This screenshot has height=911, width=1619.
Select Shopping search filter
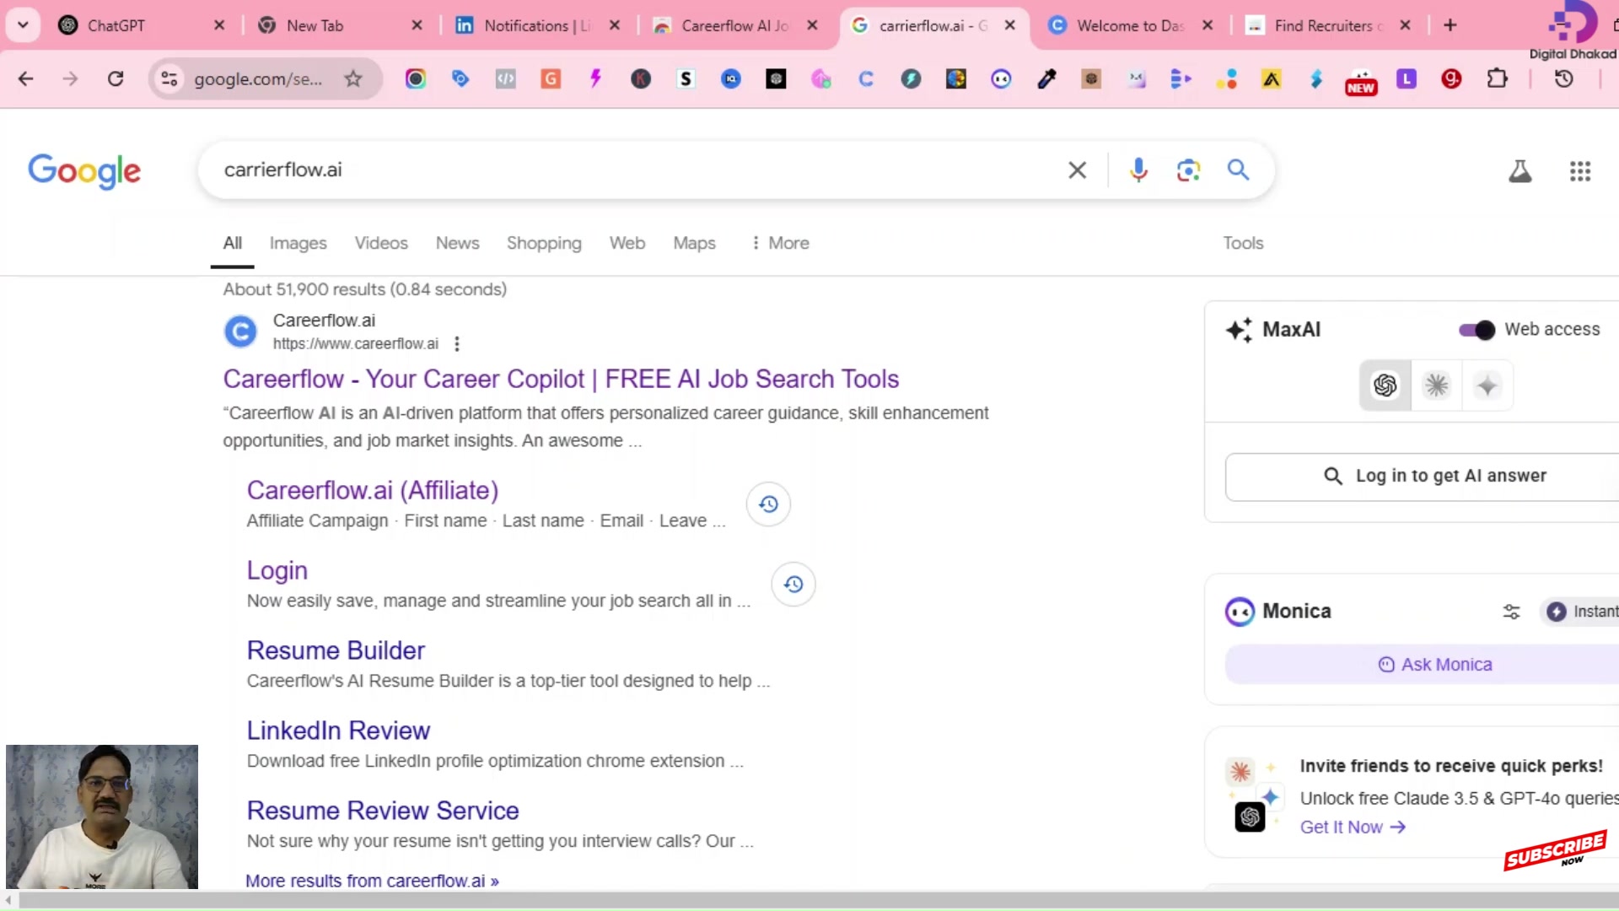pyautogui.click(x=544, y=243)
